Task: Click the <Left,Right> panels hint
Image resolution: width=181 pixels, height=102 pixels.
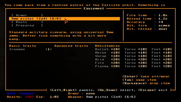Action: tap(72, 90)
